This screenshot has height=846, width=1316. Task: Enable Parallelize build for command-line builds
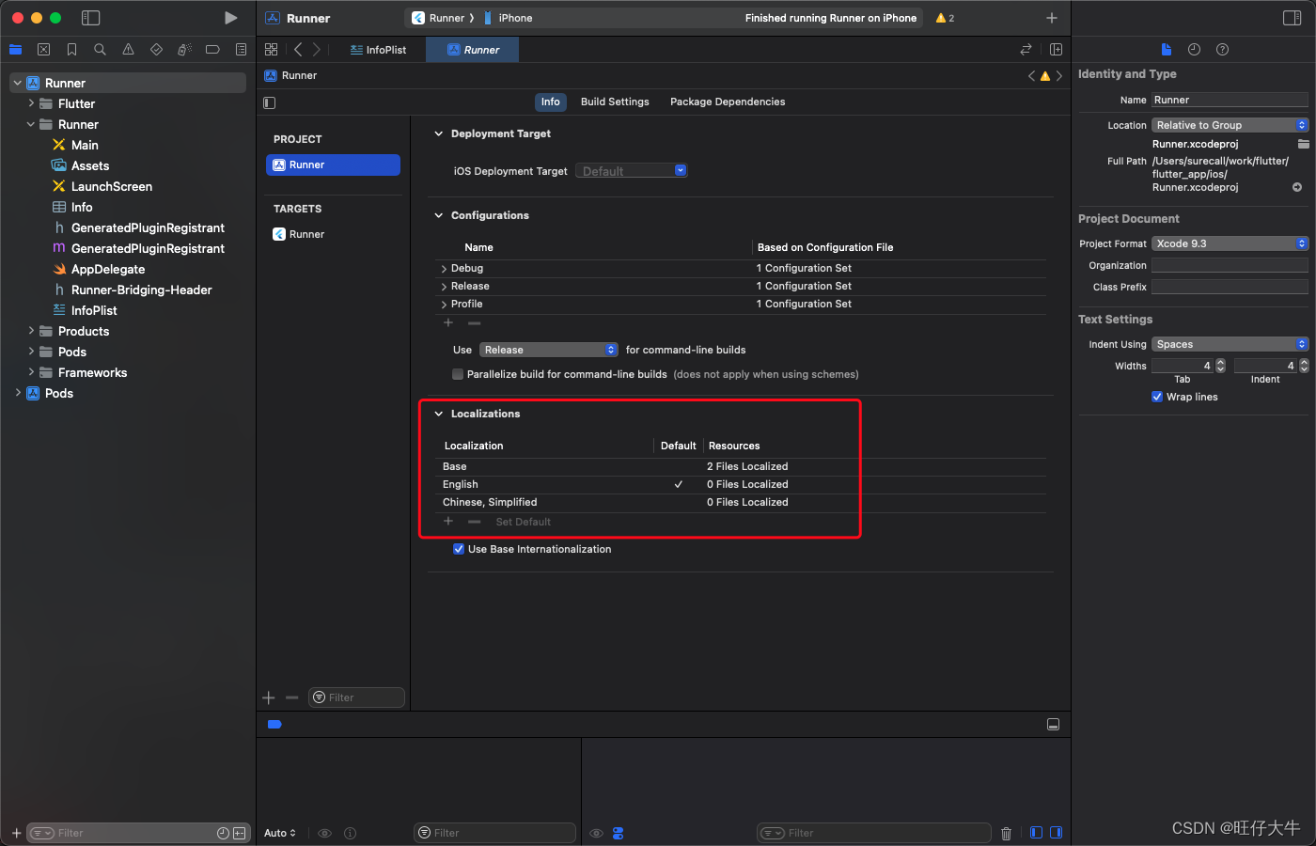point(458,374)
